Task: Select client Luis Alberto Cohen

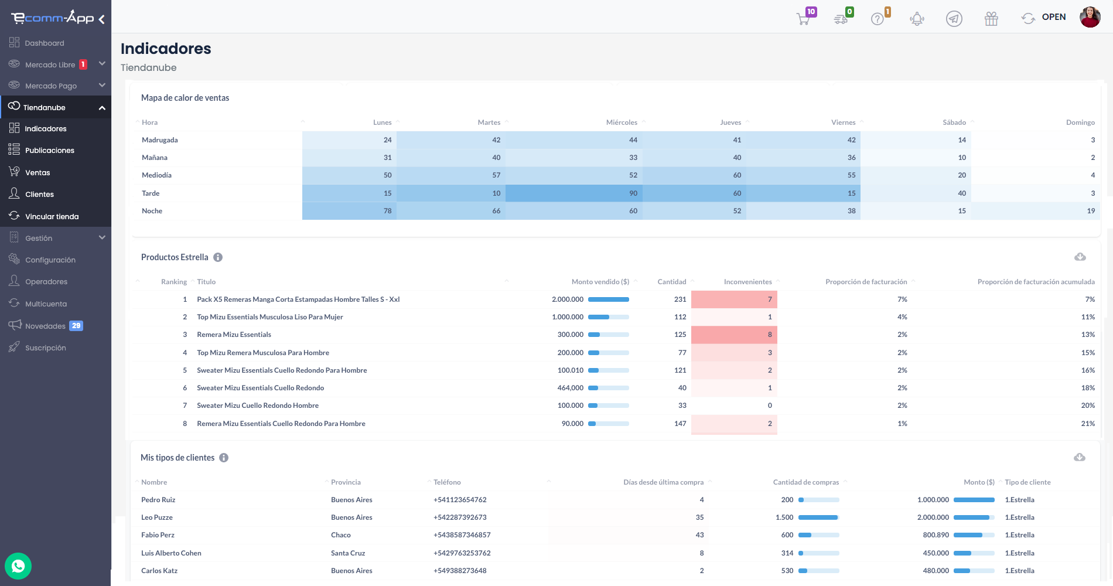Action: point(171,553)
